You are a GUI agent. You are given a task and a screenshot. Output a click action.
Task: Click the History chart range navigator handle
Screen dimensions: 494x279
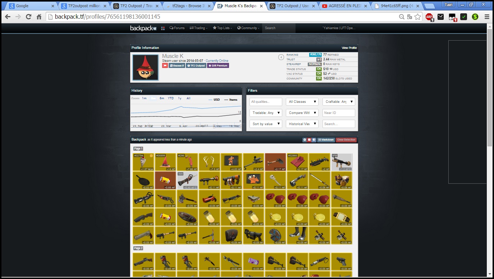pyautogui.click(x=215, y=126)
